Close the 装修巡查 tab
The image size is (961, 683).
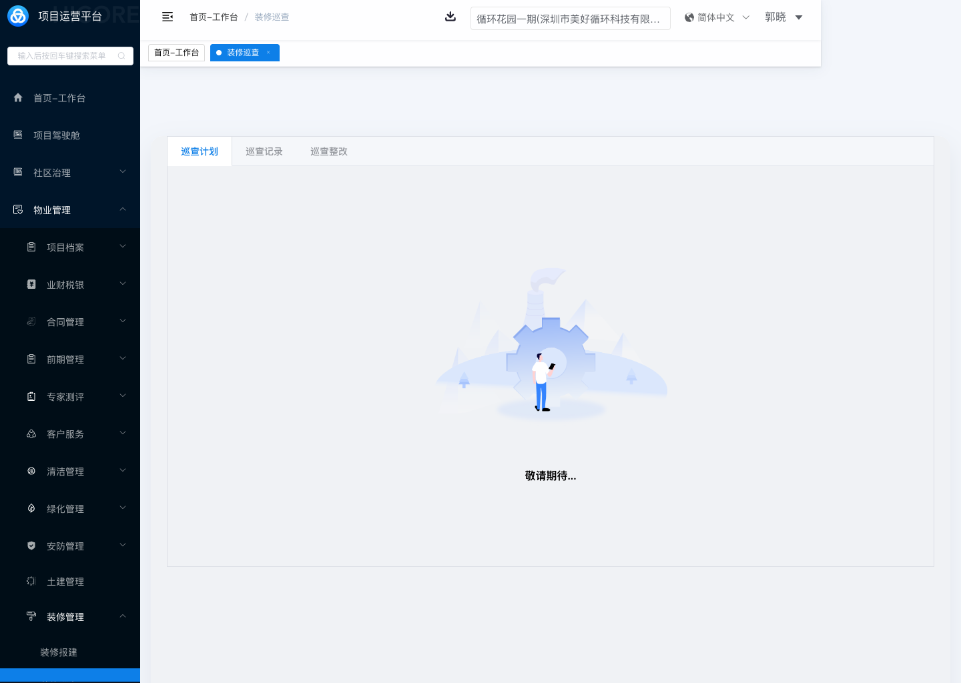pyautogui.click(x=268, y=53)
